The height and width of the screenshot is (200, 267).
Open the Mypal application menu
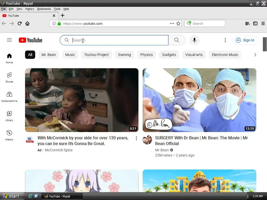263,23
